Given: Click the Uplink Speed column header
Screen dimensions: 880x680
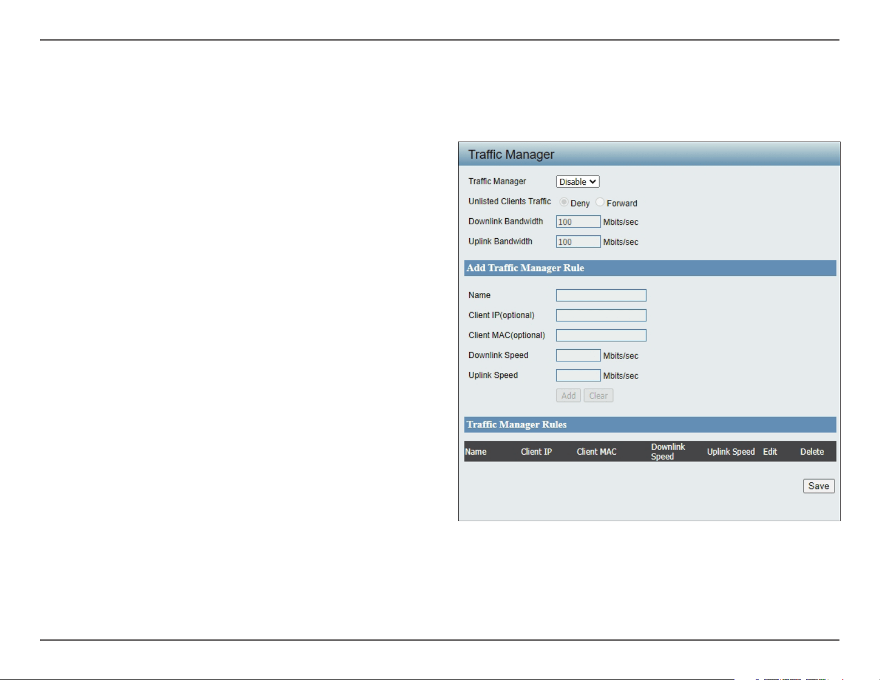Looking at the screenshot, I should (731, 452).
